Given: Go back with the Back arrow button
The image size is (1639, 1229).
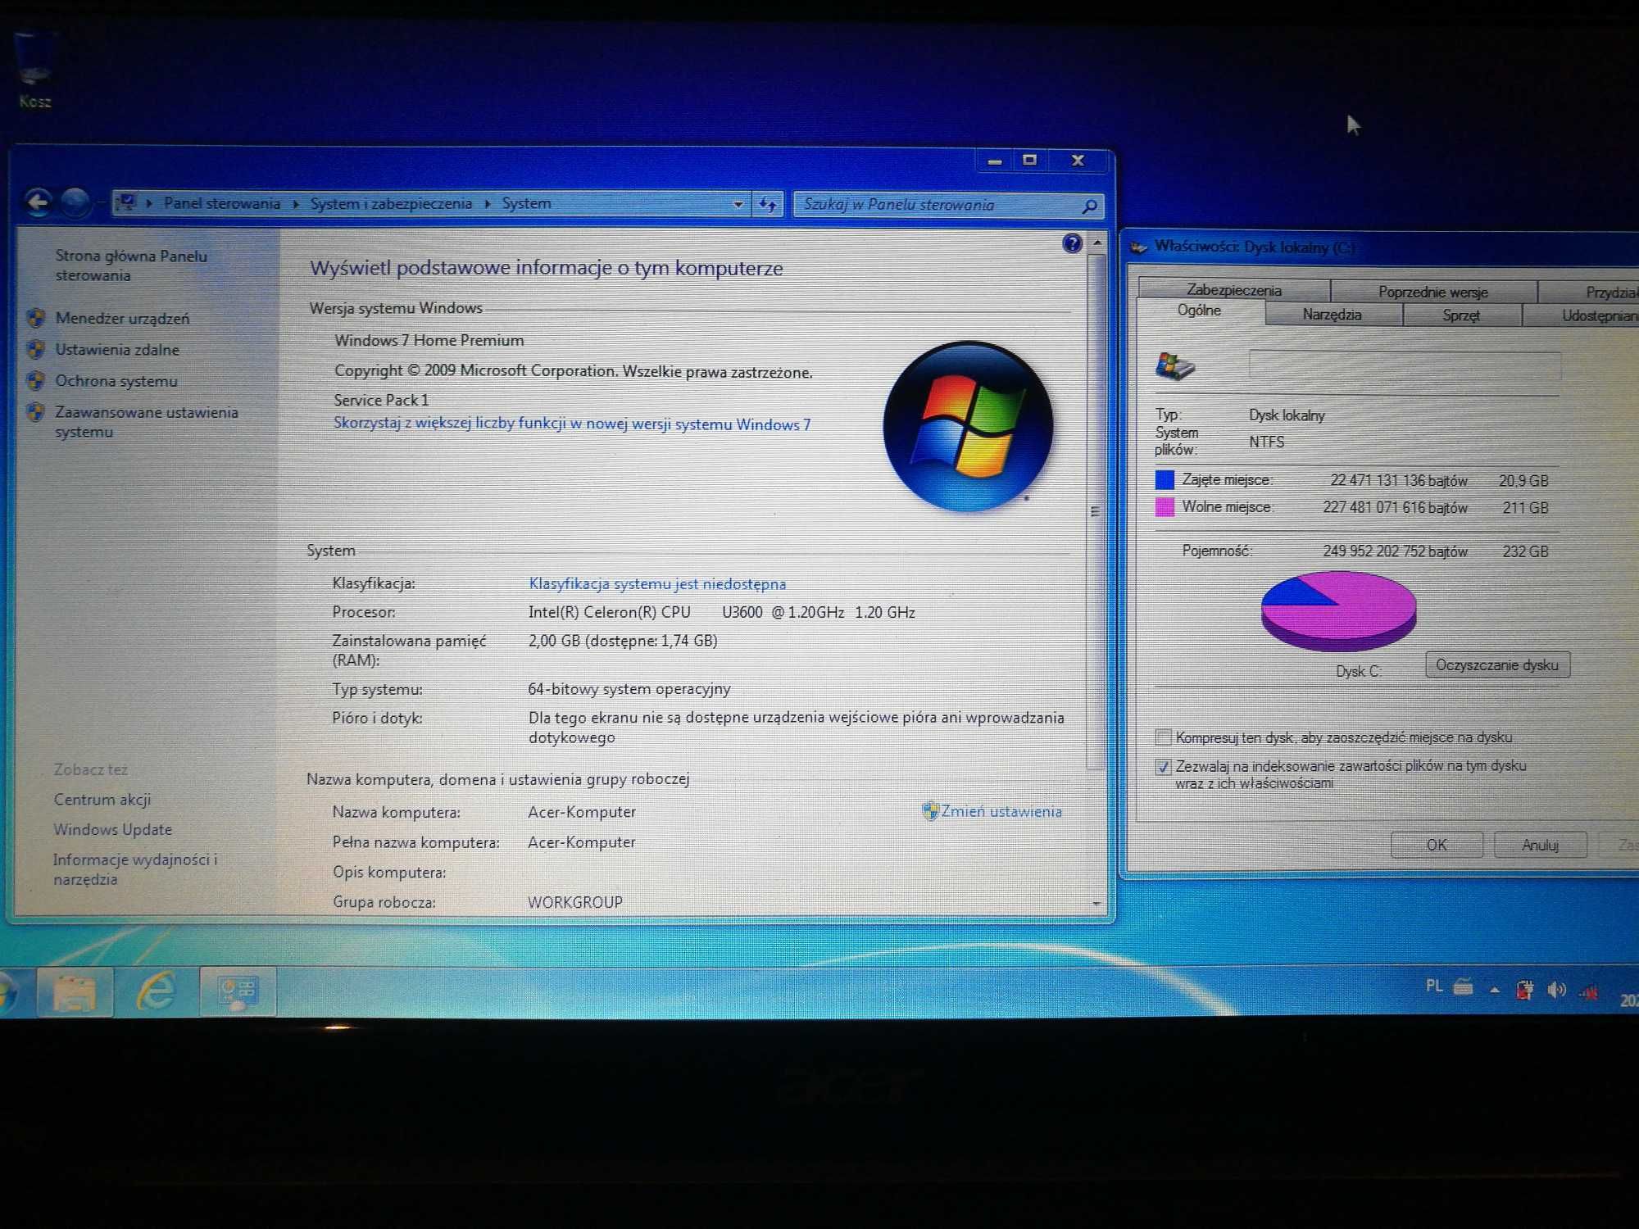Looking at the screenshot, I should [x=38, y=202].
